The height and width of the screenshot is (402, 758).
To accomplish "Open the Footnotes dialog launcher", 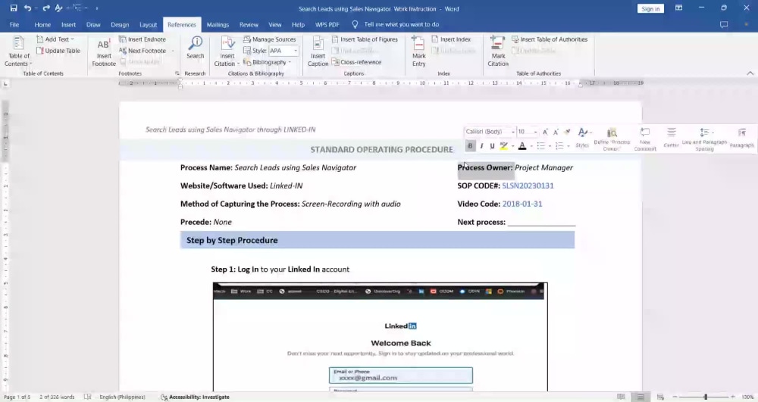I will [x=177, y=73].
